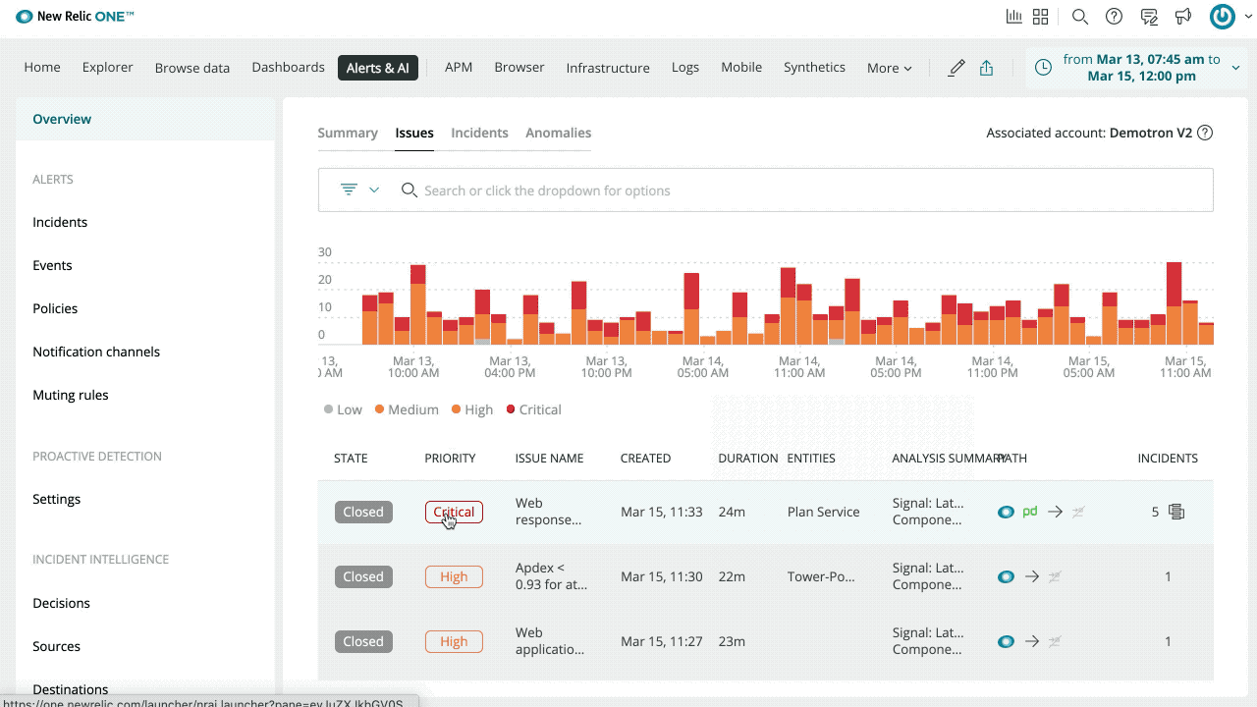Toggle the Low legend item
The height and width of the screenshot is (707, 1257).
coord(343,409)
